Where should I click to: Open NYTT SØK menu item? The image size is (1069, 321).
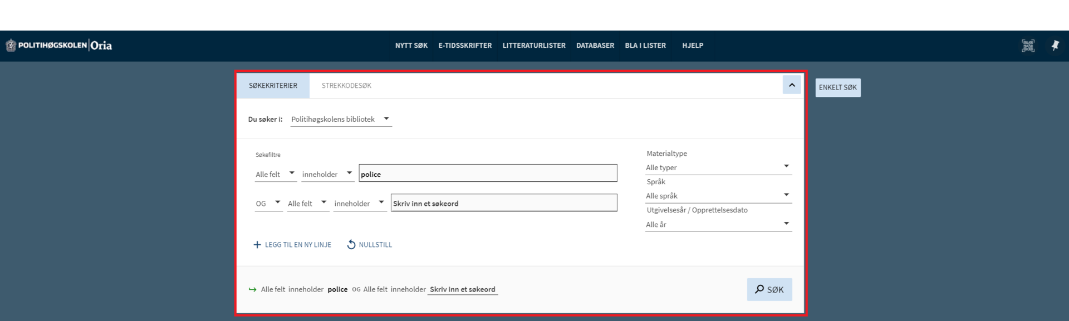(x=411, y=46)
